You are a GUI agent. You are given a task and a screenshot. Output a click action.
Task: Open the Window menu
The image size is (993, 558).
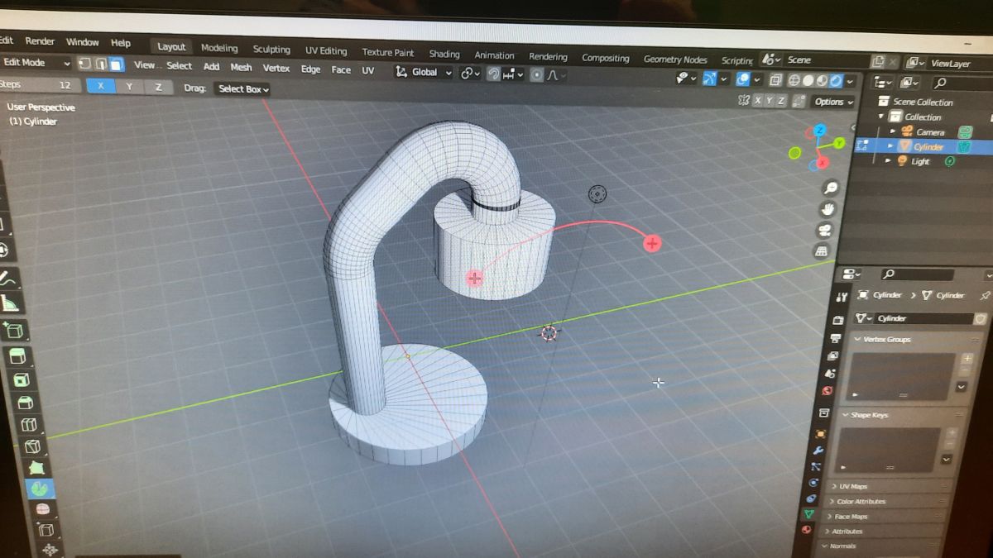[83, 42]
